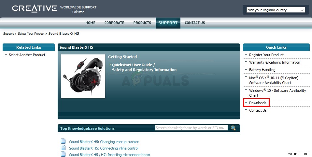Click the Worldwide Support Pakistan text

pyautogui.click(x=78, y=9)
